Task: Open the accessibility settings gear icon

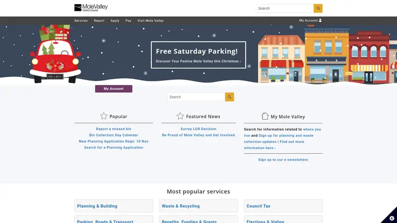Action: coord(392,218)
